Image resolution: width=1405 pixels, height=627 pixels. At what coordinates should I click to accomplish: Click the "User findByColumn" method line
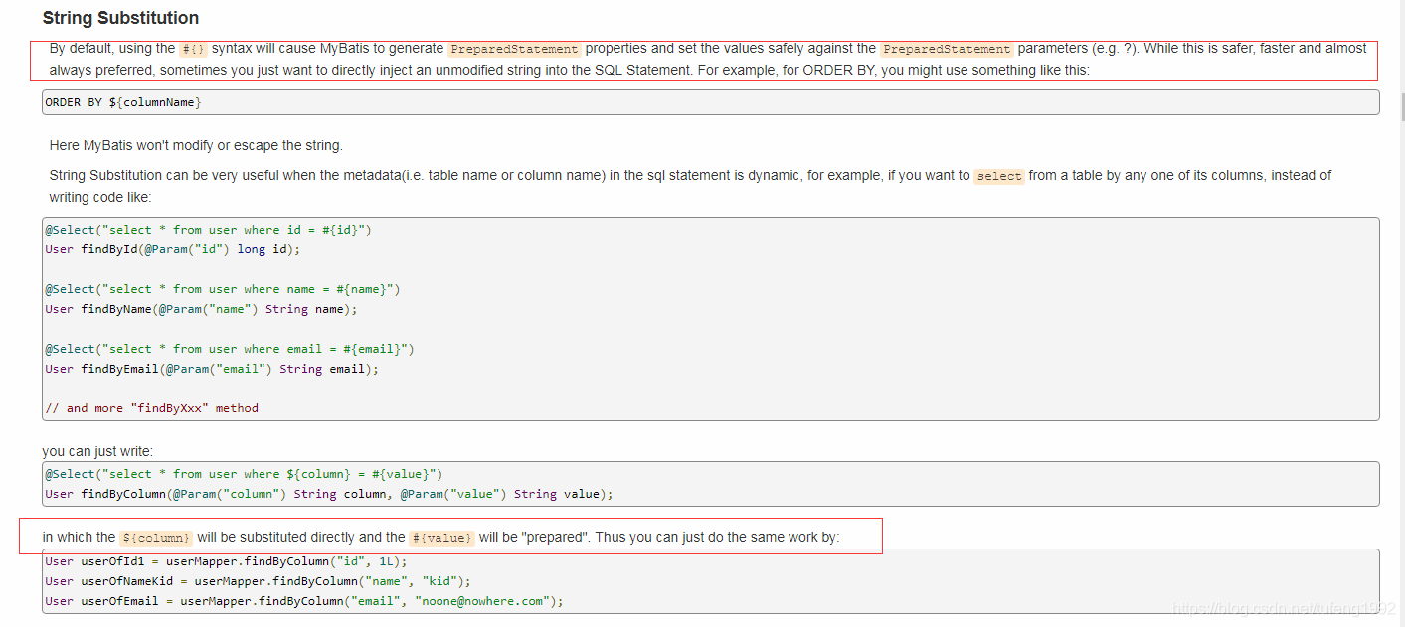[x=329, y=494]
